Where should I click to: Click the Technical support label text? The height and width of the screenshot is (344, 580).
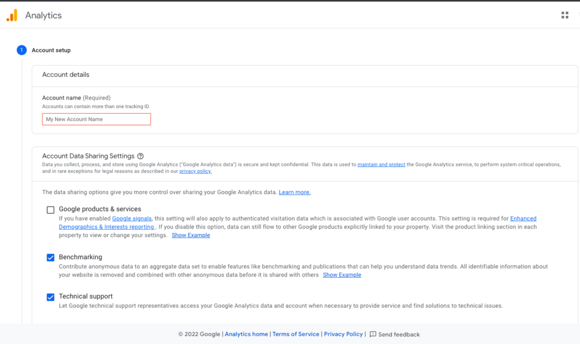pos(86,296)
